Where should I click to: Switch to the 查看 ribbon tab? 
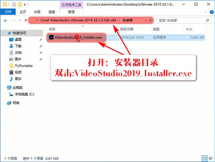pos(52,12)
